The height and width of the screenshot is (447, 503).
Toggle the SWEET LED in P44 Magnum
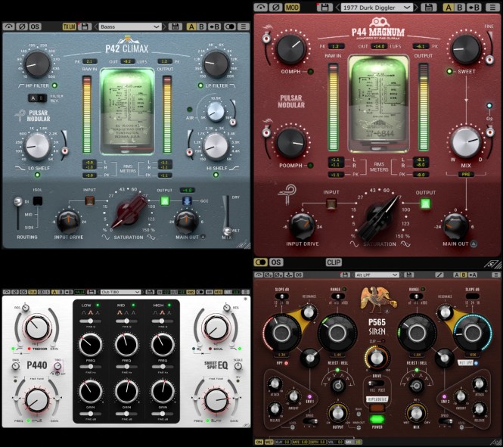click(449, 71)
